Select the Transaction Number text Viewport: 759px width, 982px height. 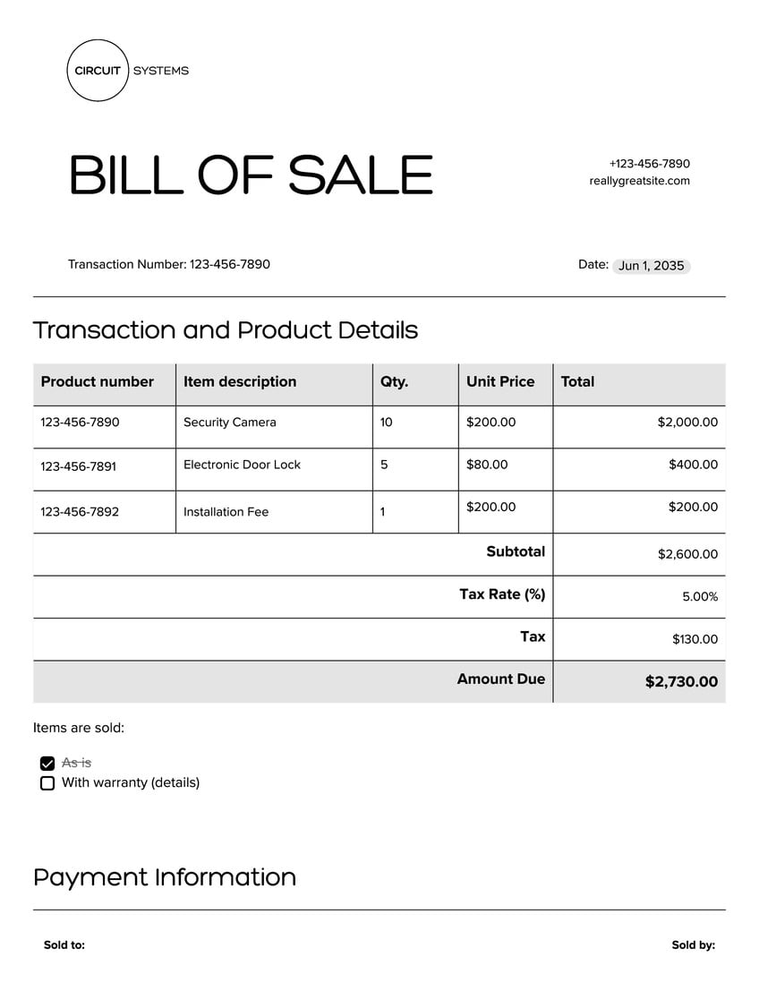[x=169, y=264]
